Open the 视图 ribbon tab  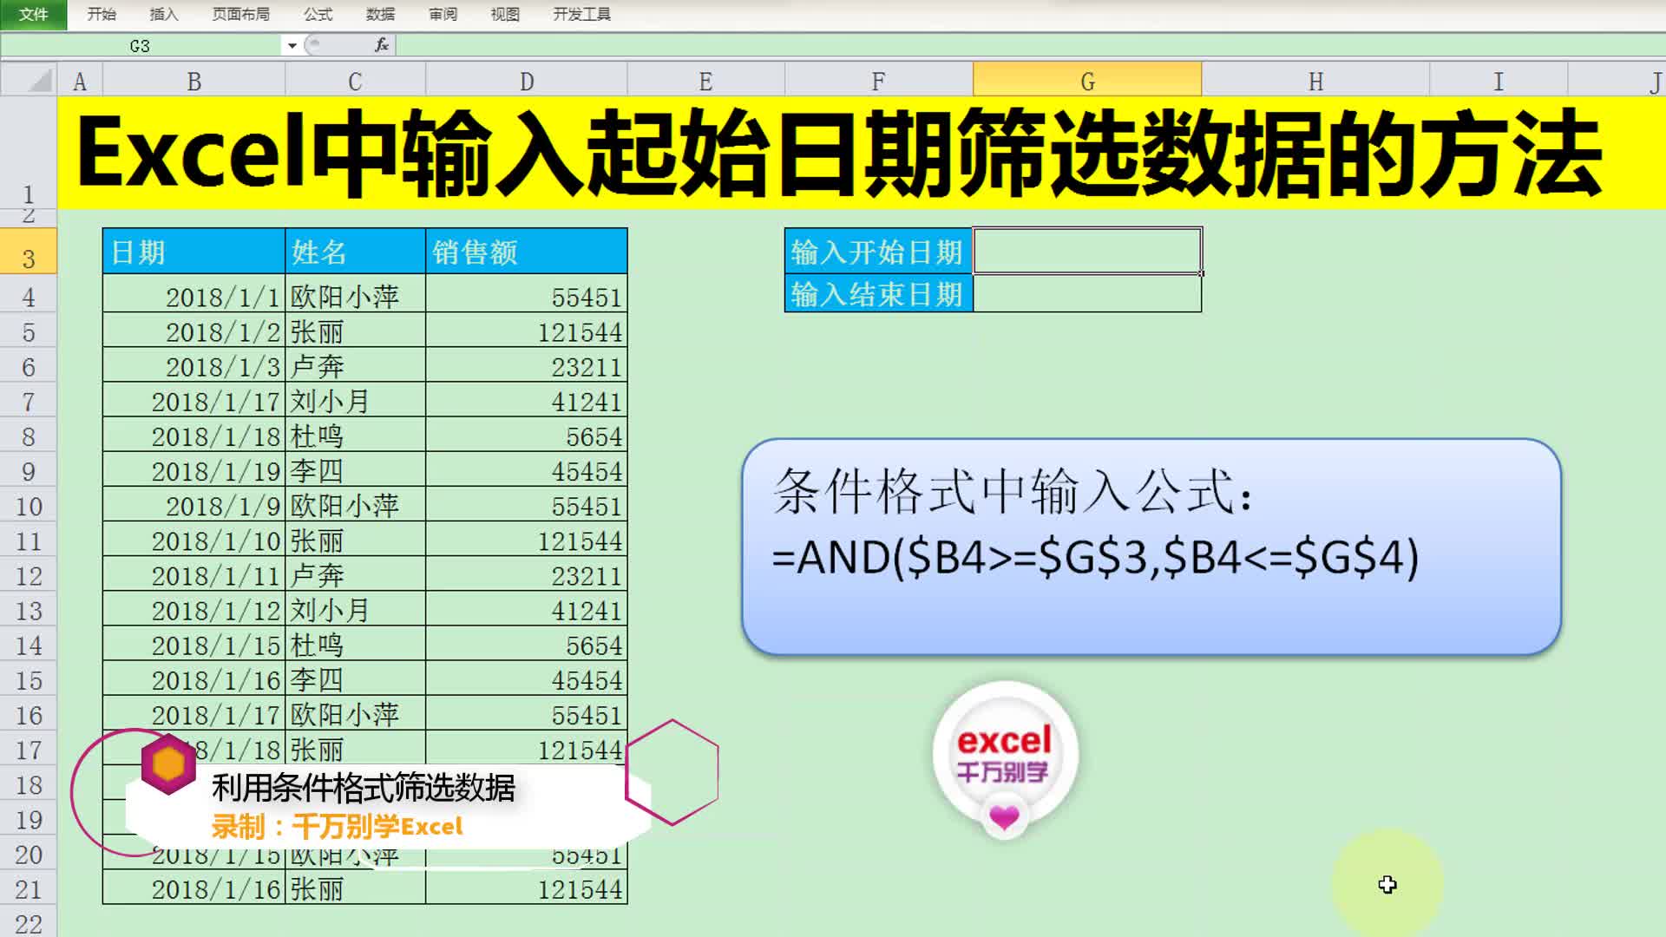[504, 14]
